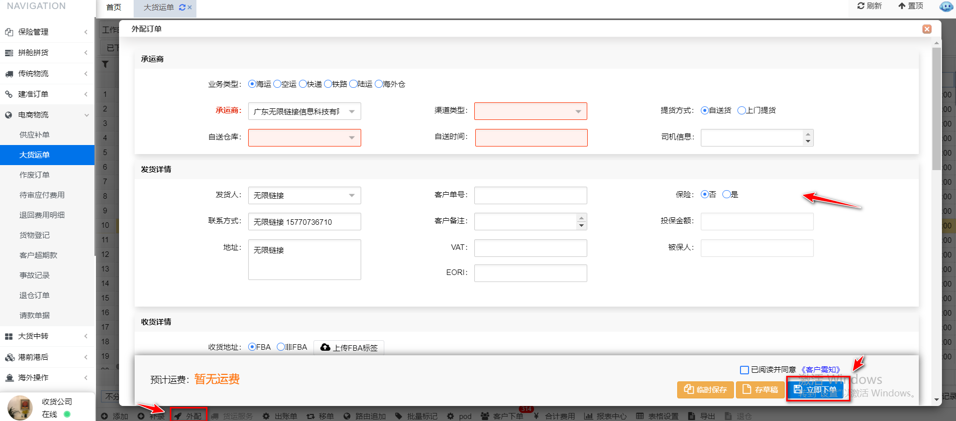Open the 发货人 dropdown
The height and width of the screenshot is (421, 956).
304,195
